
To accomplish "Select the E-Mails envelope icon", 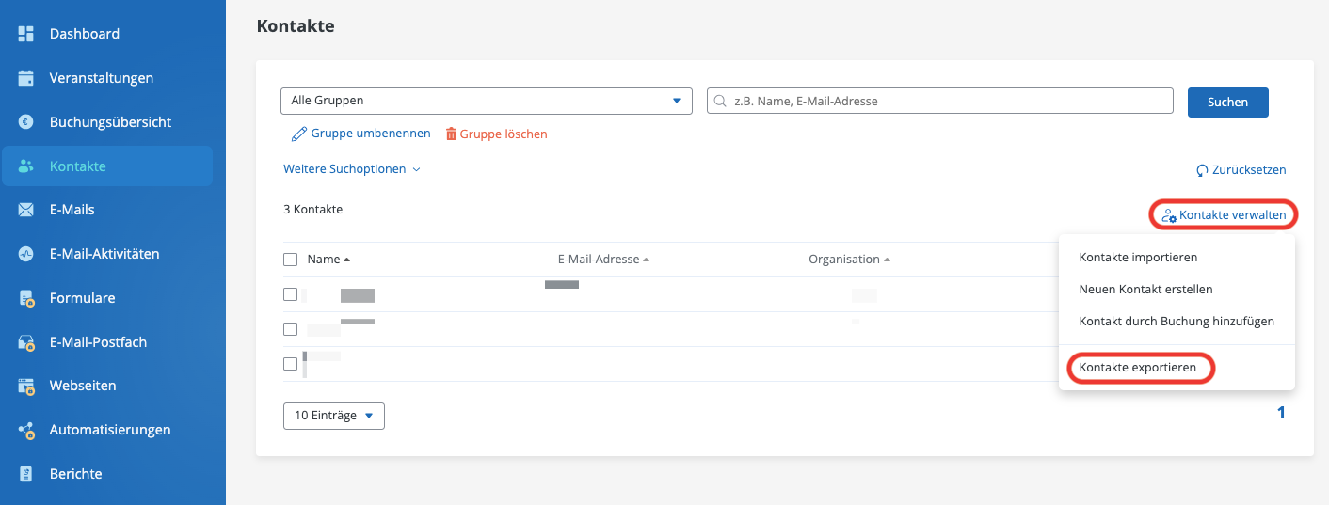I will pos(26,210).
